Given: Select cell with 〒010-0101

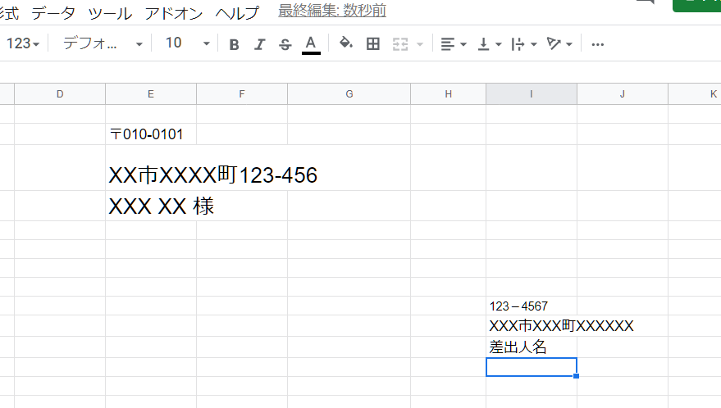Looking at the screenshot, I should click(x=151, y=134).
